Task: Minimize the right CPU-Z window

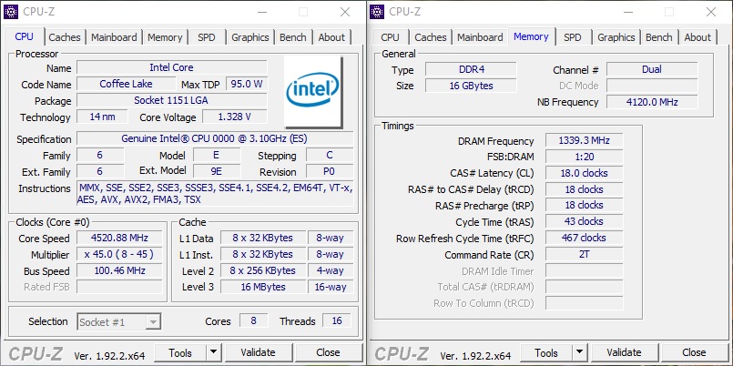Action: [627, 12]
